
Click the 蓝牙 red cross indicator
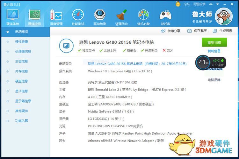tap(164, 50)
